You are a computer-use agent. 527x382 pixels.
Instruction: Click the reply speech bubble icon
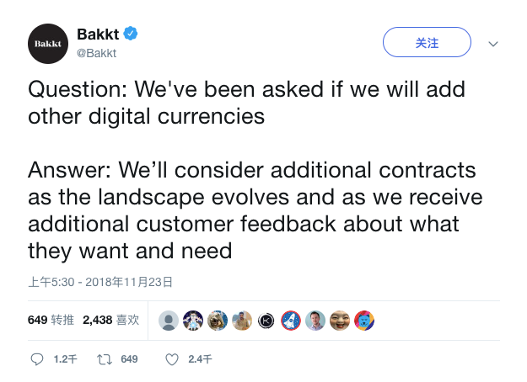click(37, 359)
